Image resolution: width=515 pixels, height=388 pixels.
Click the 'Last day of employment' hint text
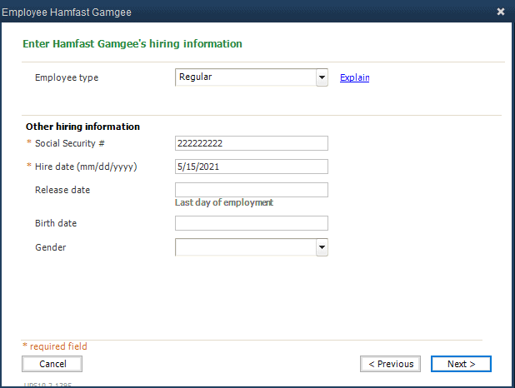[224, 202]
